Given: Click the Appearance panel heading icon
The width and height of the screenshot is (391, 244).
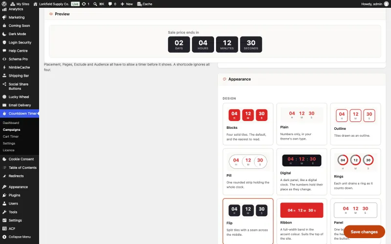Looking at the screenshot, I should tap(224, 79).
